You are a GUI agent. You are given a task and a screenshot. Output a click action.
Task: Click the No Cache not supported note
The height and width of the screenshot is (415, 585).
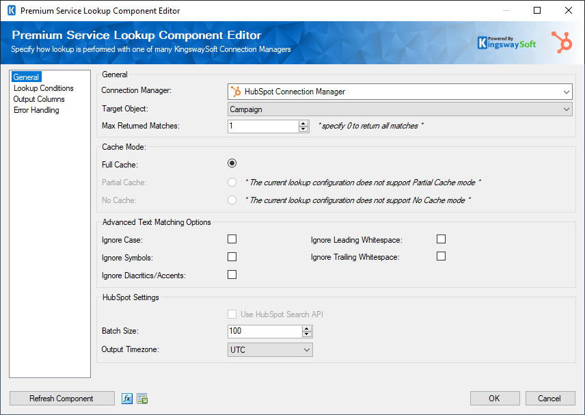click(x=358, y=200)
